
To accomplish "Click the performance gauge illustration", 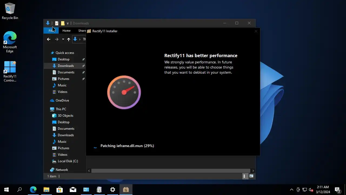I will [124, 92].
